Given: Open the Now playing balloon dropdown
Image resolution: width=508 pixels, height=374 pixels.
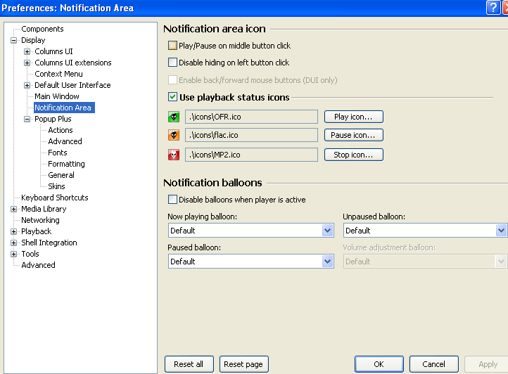Looking at the screenshot, I should (327, 231).
